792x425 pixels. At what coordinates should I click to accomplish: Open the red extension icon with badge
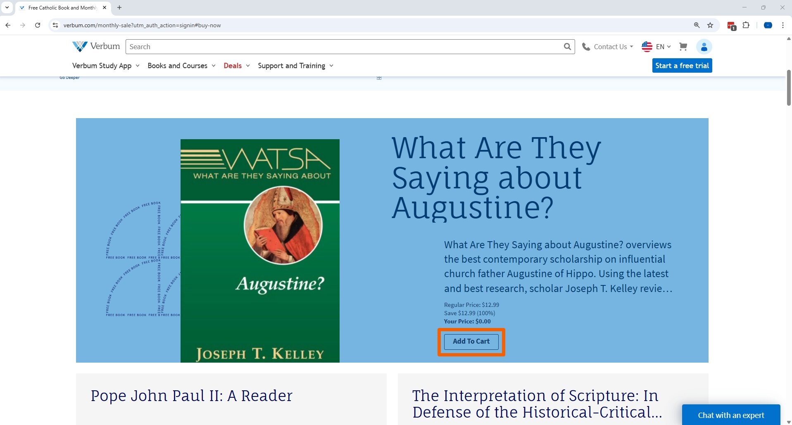pyautogui.click(x=731, y=26)
